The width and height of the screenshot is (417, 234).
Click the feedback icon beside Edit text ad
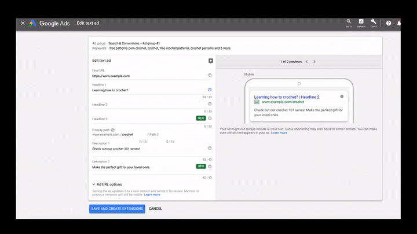click(211, 61)
